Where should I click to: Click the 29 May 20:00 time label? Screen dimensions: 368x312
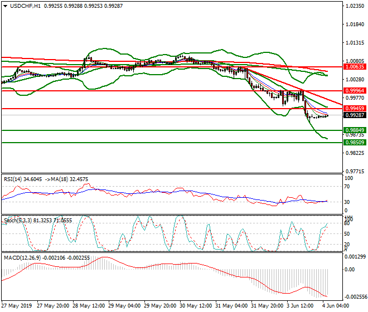(x=160, y=306)
